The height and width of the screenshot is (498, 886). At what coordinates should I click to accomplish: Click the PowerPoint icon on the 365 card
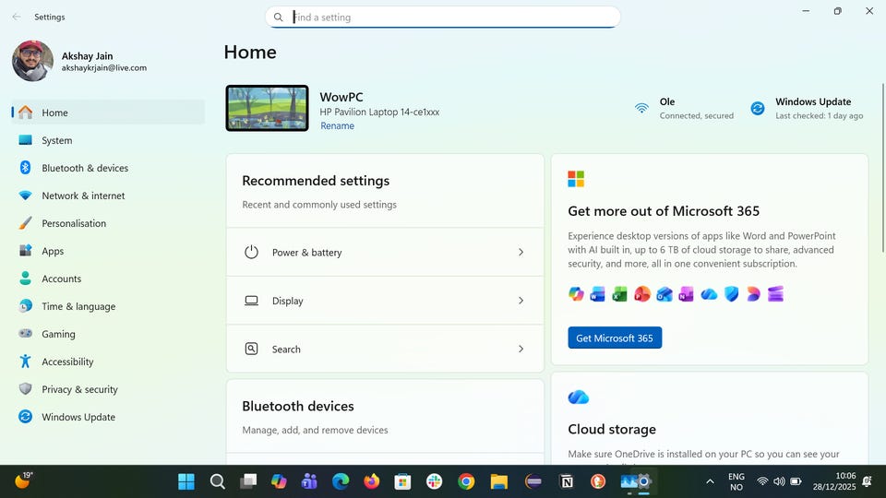(x=642, y=294)
